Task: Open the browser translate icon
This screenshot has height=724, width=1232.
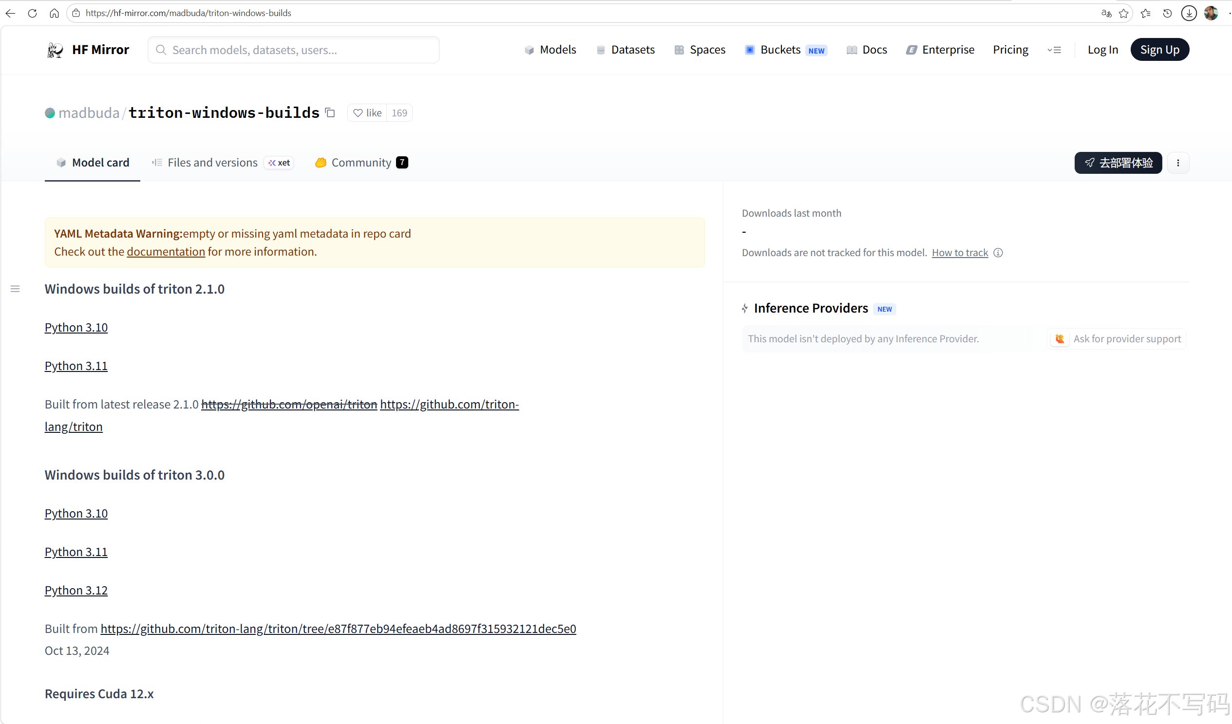Action: tap(1106, 13)
